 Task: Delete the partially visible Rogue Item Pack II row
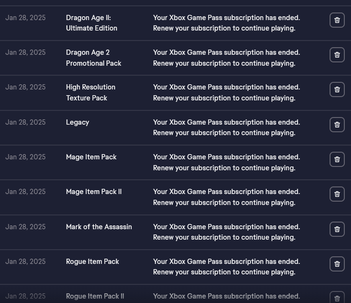(x=337, y=298)
